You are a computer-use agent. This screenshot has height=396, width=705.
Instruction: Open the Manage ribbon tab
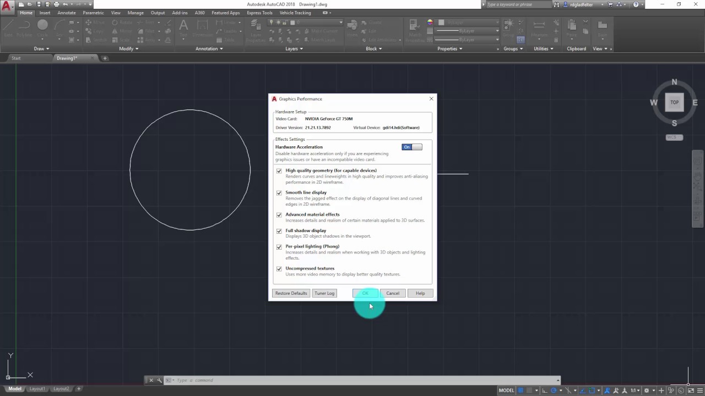(135, 13)
